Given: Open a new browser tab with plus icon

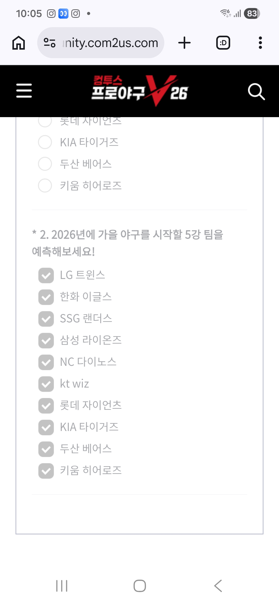Looking at the screenshot, I should click(184, 43).
